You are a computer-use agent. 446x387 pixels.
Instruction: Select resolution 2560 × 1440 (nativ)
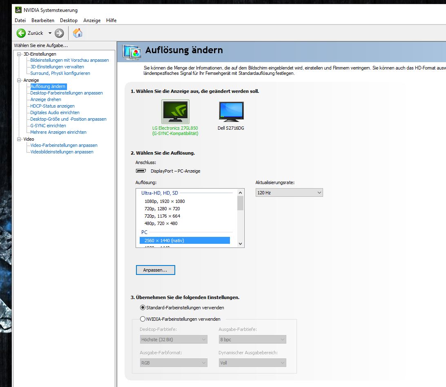coord(185,241)
